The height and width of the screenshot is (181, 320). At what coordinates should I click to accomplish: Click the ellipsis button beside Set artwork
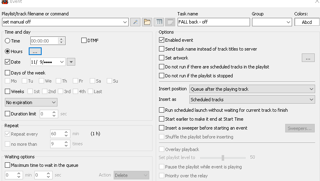[308, 58]
